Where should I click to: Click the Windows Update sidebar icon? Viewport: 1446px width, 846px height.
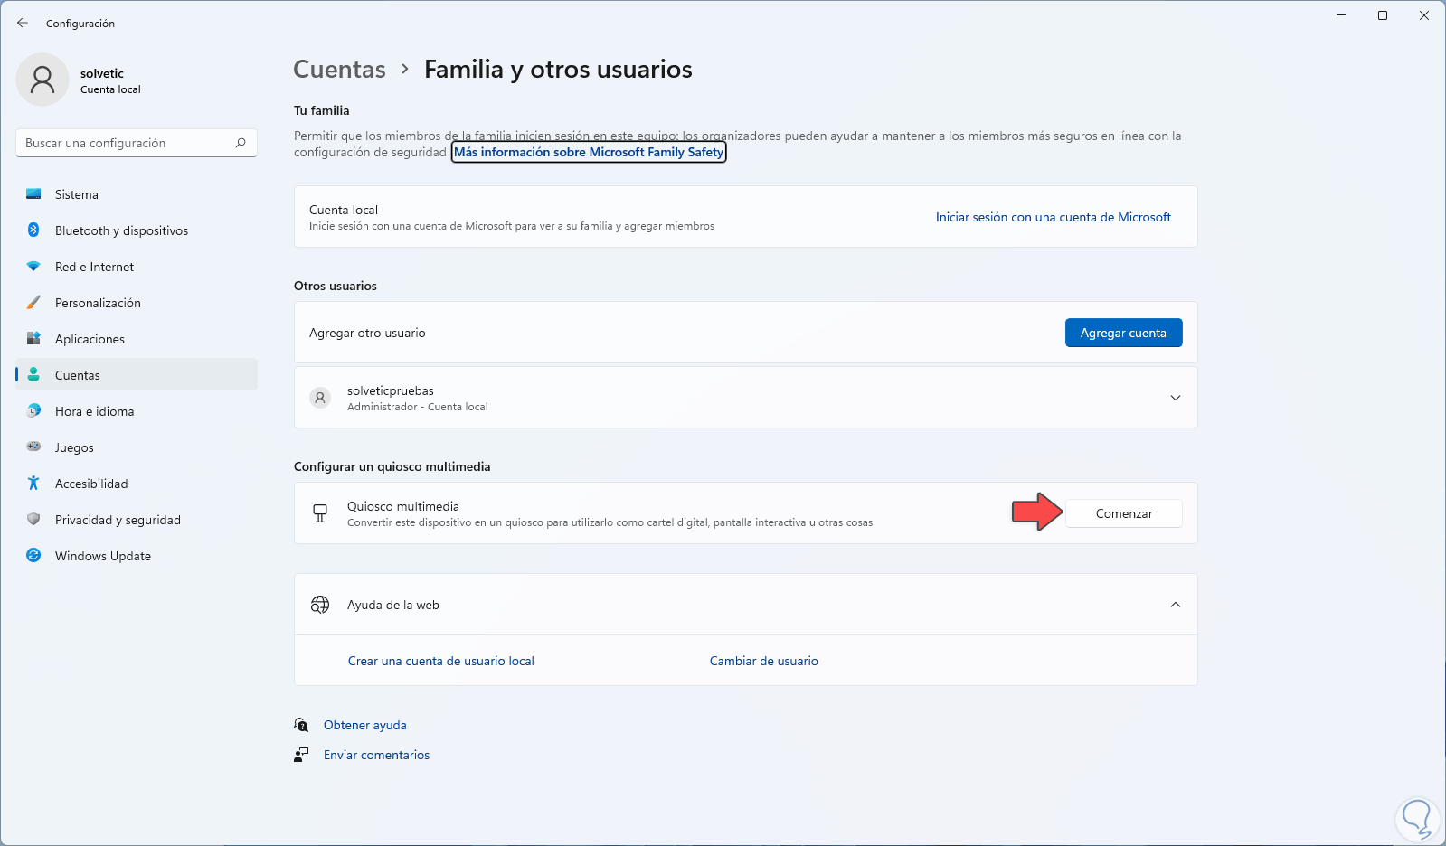(33, 556)
